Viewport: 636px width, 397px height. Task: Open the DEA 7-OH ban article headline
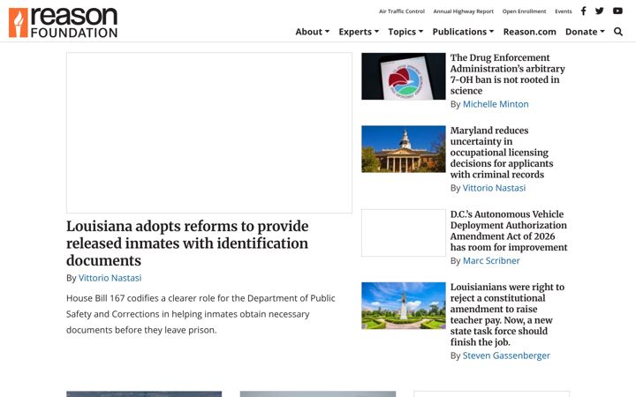[507, 74]
